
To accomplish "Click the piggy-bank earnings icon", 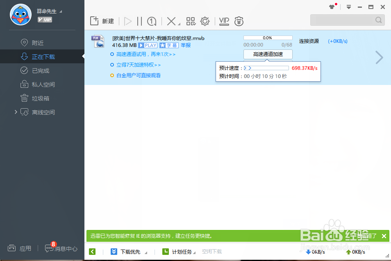I will click(x=239, y=21).
